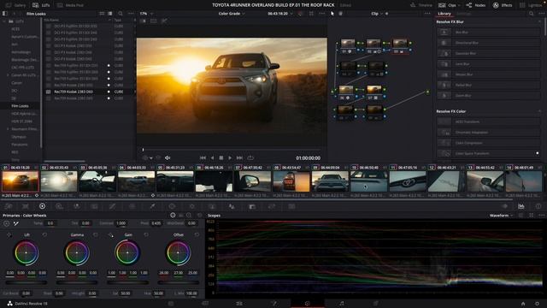The image size is (547, 308).
Task: Add the Gaussian Blur effect
Action: 488,53
